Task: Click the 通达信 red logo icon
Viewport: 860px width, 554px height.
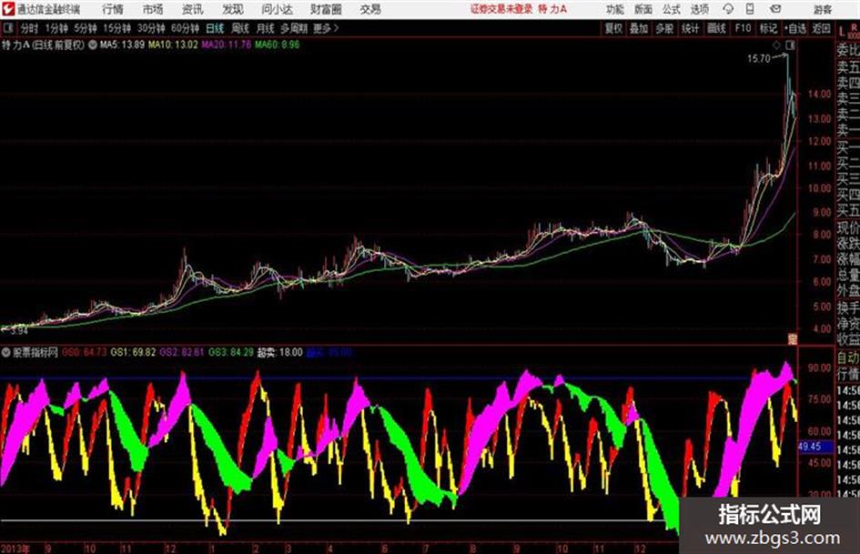Action: click(7, 9)
